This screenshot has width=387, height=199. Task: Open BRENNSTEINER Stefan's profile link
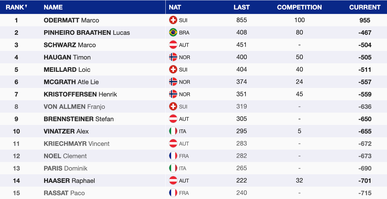(x=78, y=119)
